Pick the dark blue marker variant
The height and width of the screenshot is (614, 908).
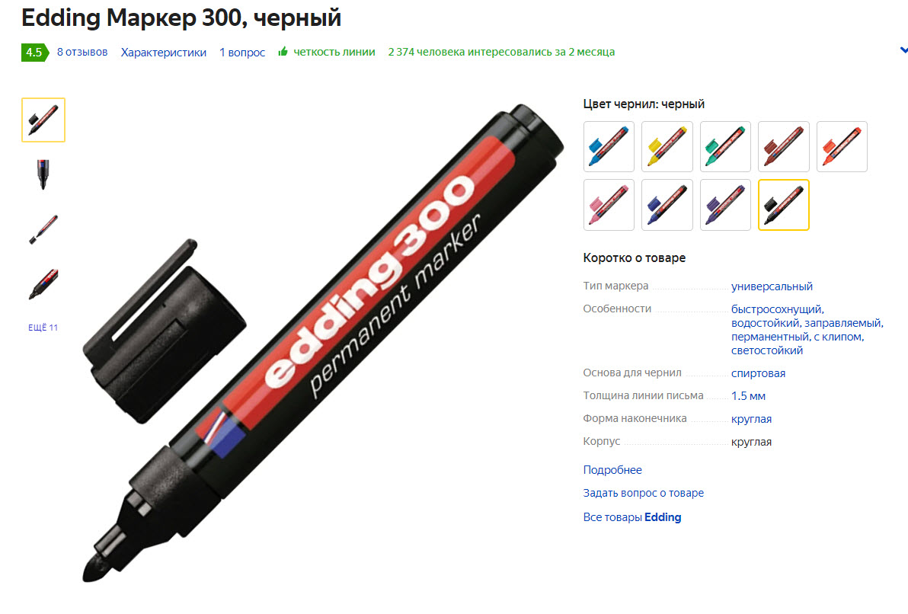point(667,205)
